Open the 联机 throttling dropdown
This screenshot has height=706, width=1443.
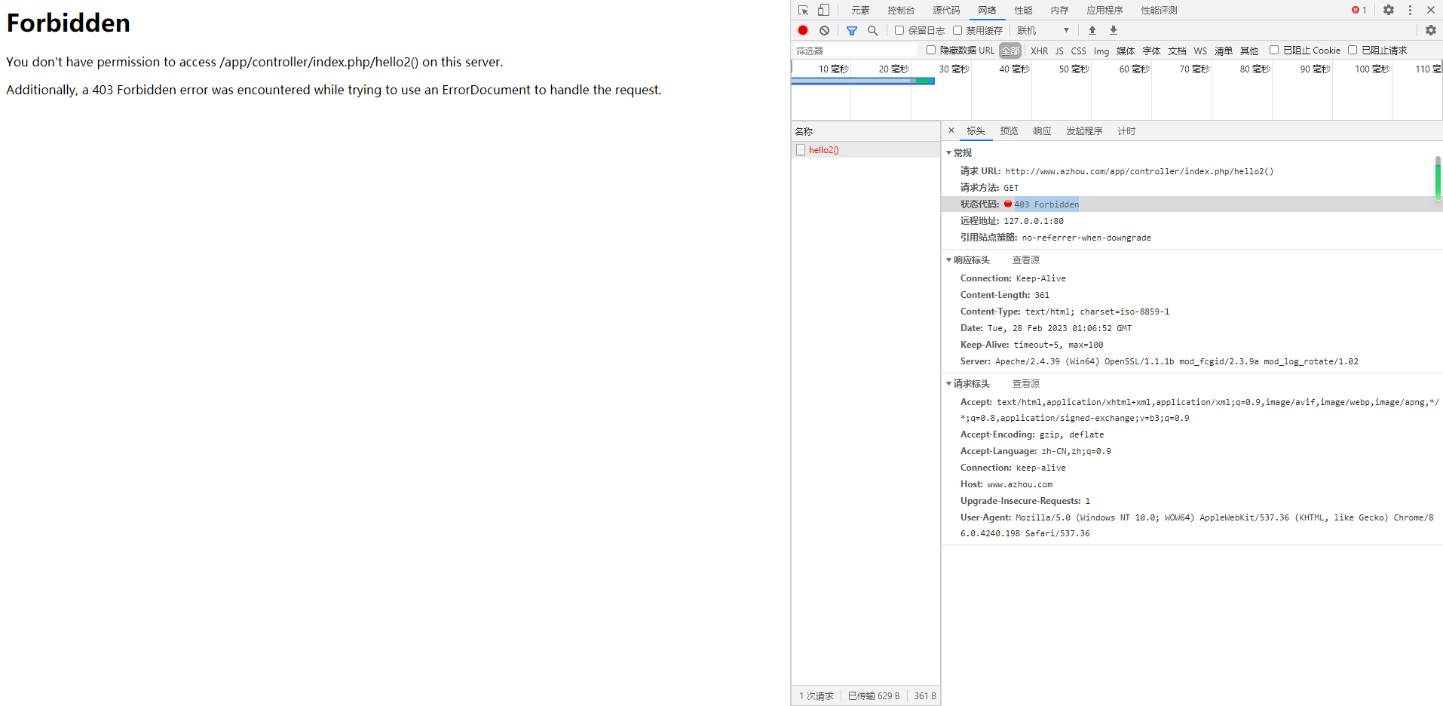(x=1043, y=30)
